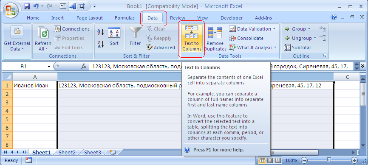368x165 pixels.
Task: Switch to the Review tab
Action: point(178,18)
